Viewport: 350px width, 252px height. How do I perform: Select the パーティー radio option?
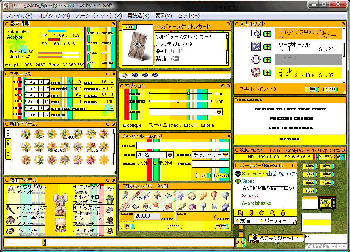[262, 221]
